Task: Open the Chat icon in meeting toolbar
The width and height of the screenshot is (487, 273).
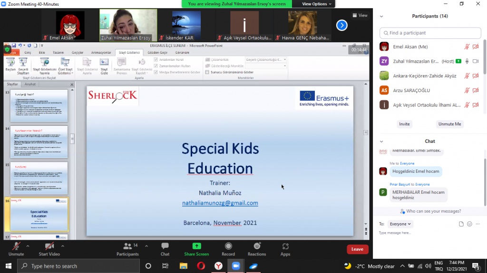Action: (165, 246)
